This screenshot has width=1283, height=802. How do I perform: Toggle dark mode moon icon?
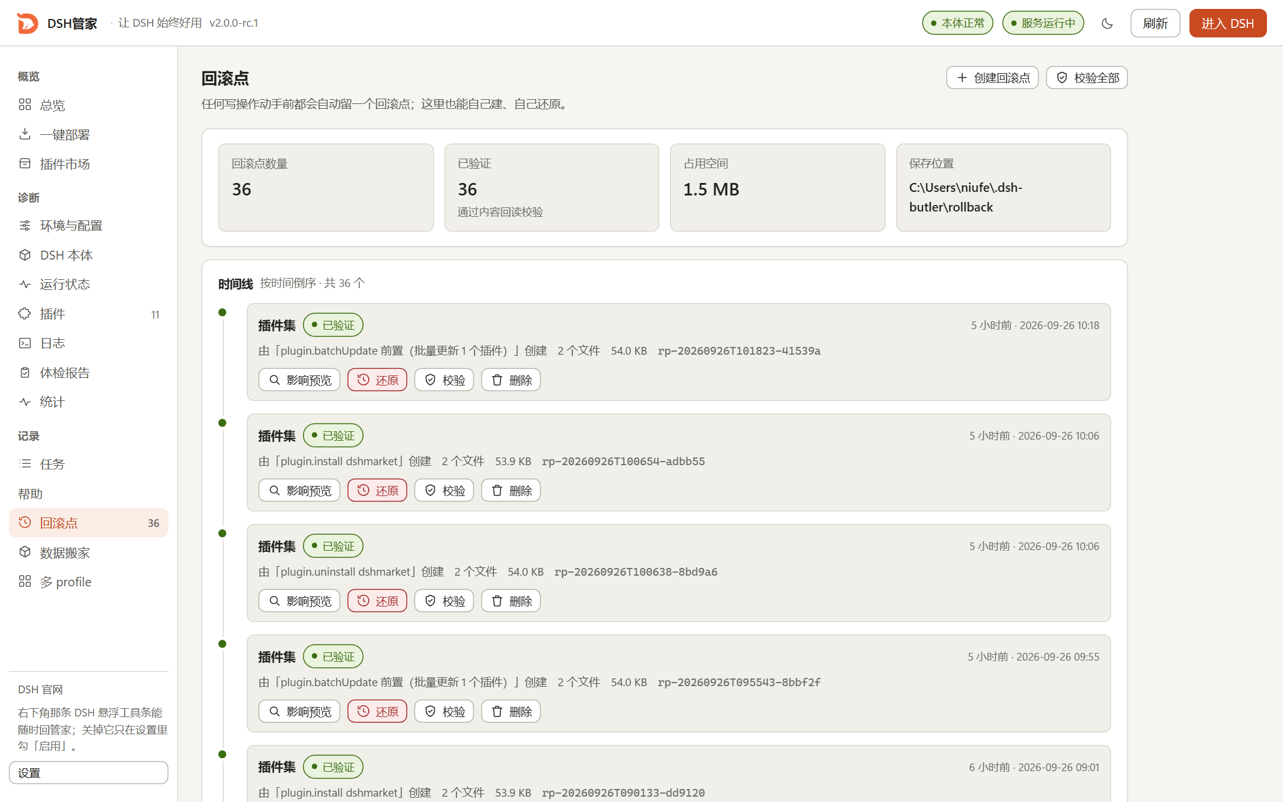point(1107,23)
